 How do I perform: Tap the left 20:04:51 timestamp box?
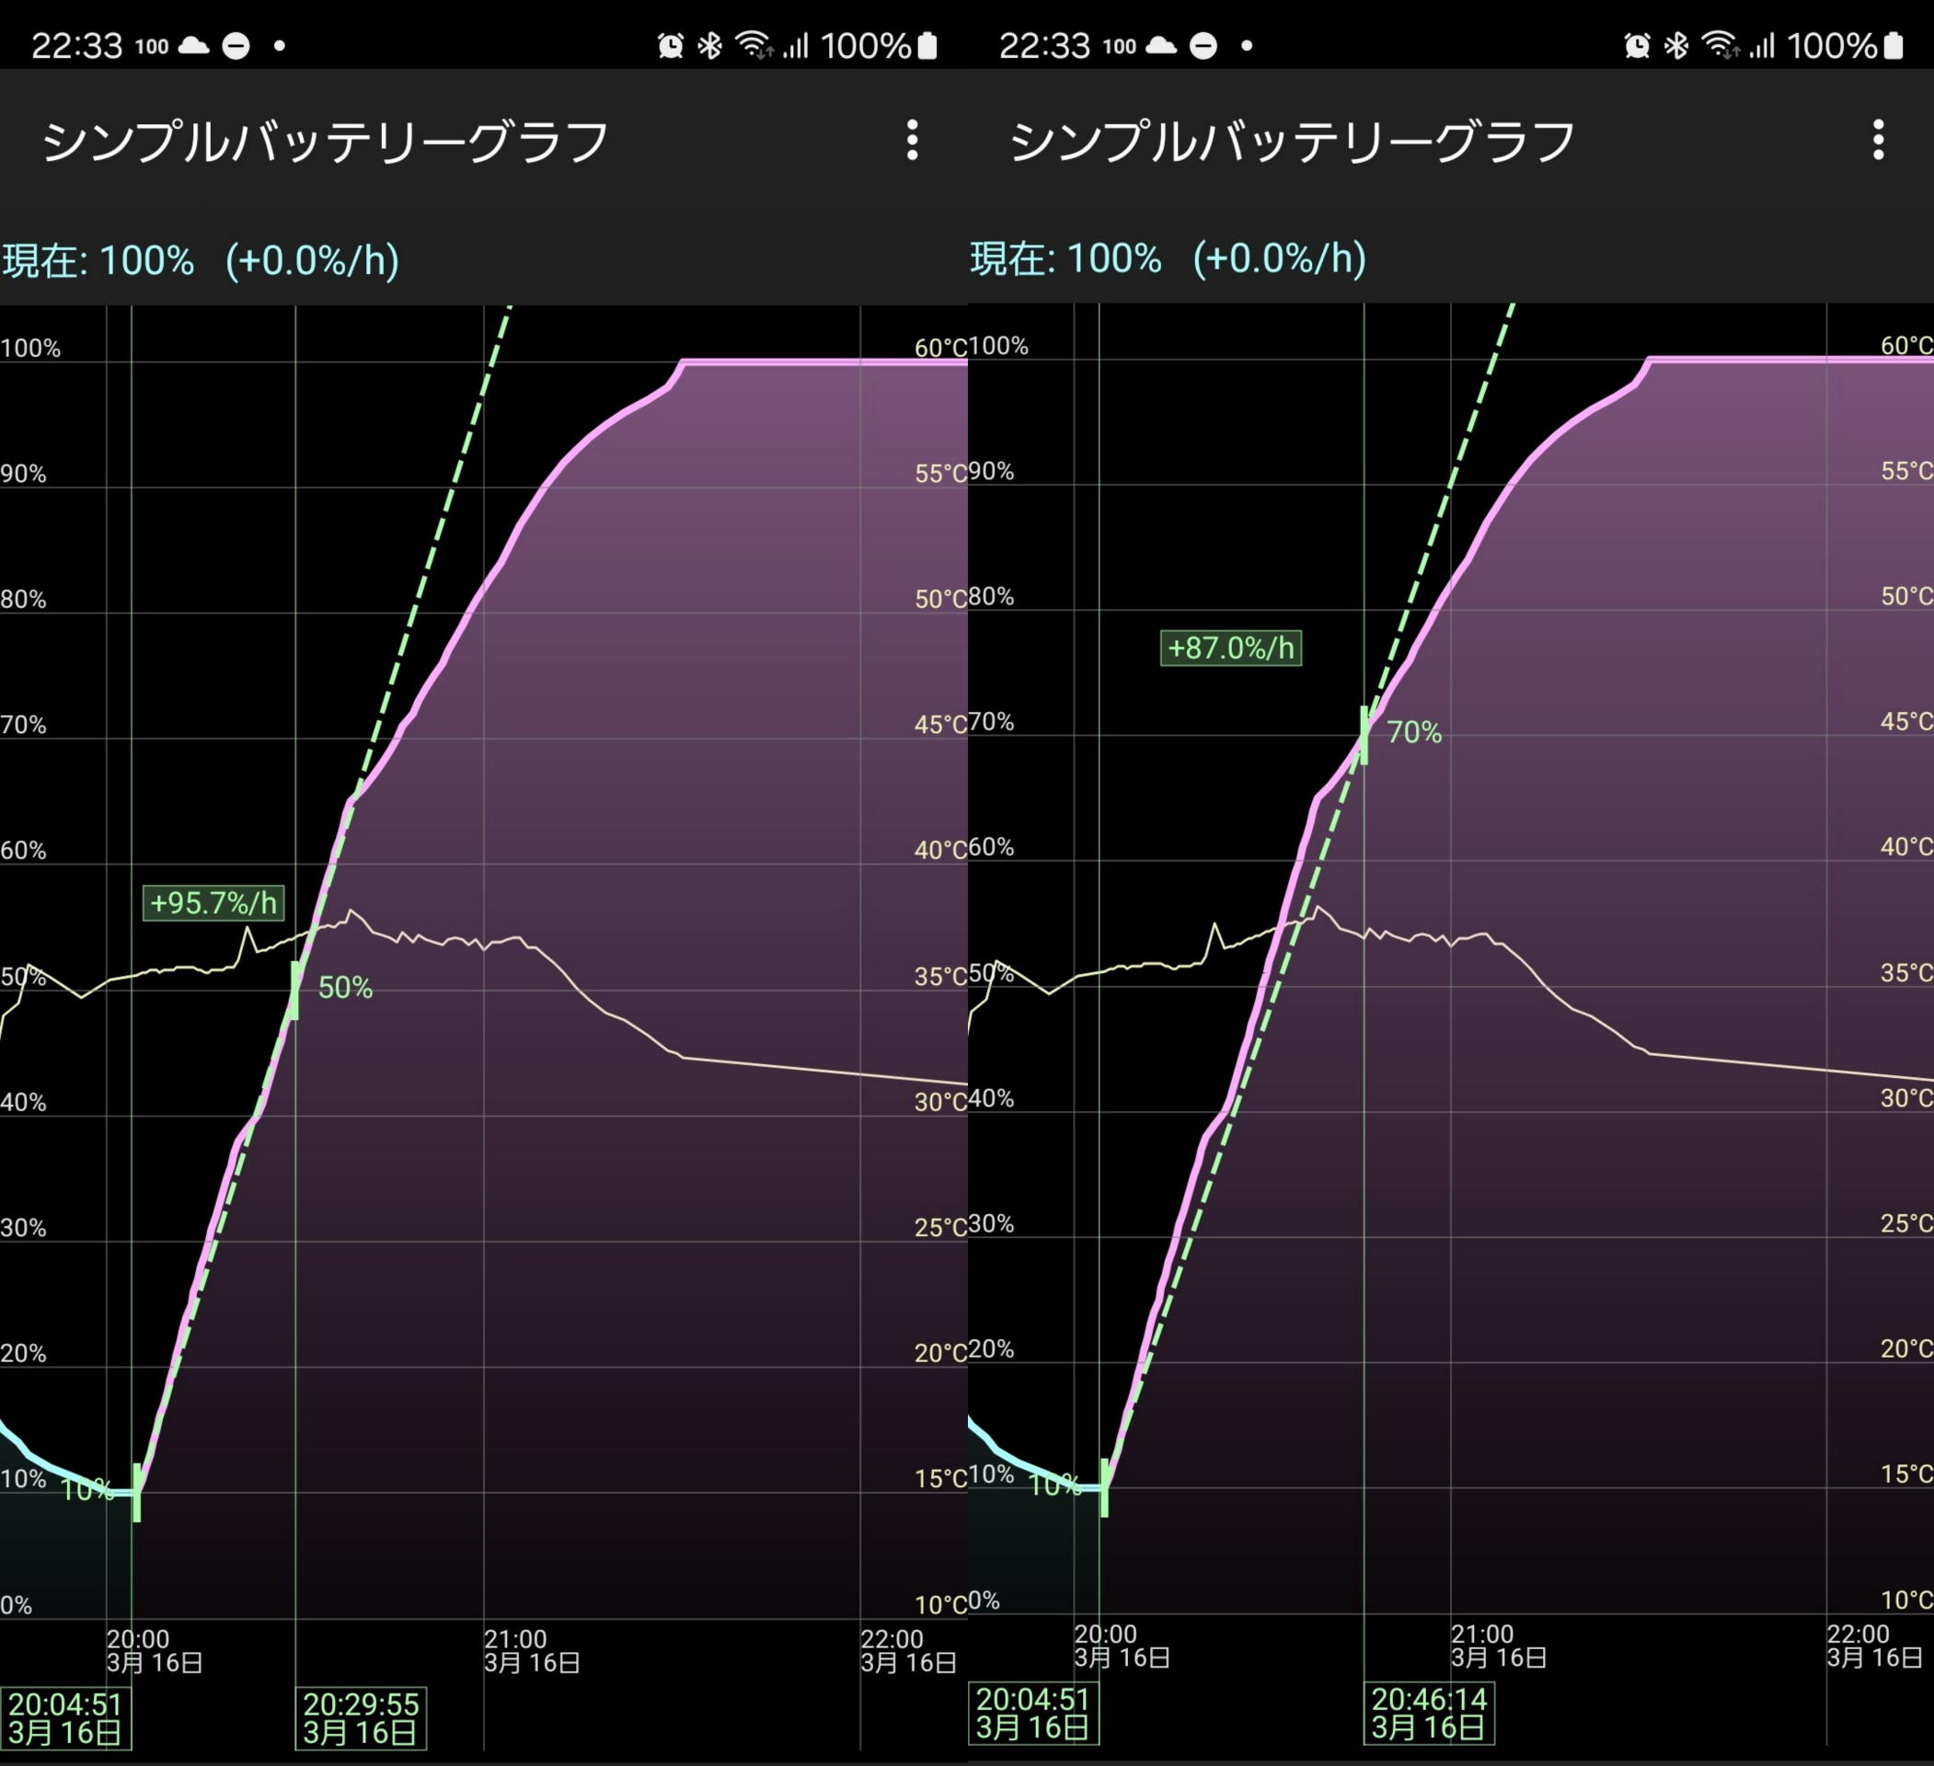click(x=65, y=1718)
